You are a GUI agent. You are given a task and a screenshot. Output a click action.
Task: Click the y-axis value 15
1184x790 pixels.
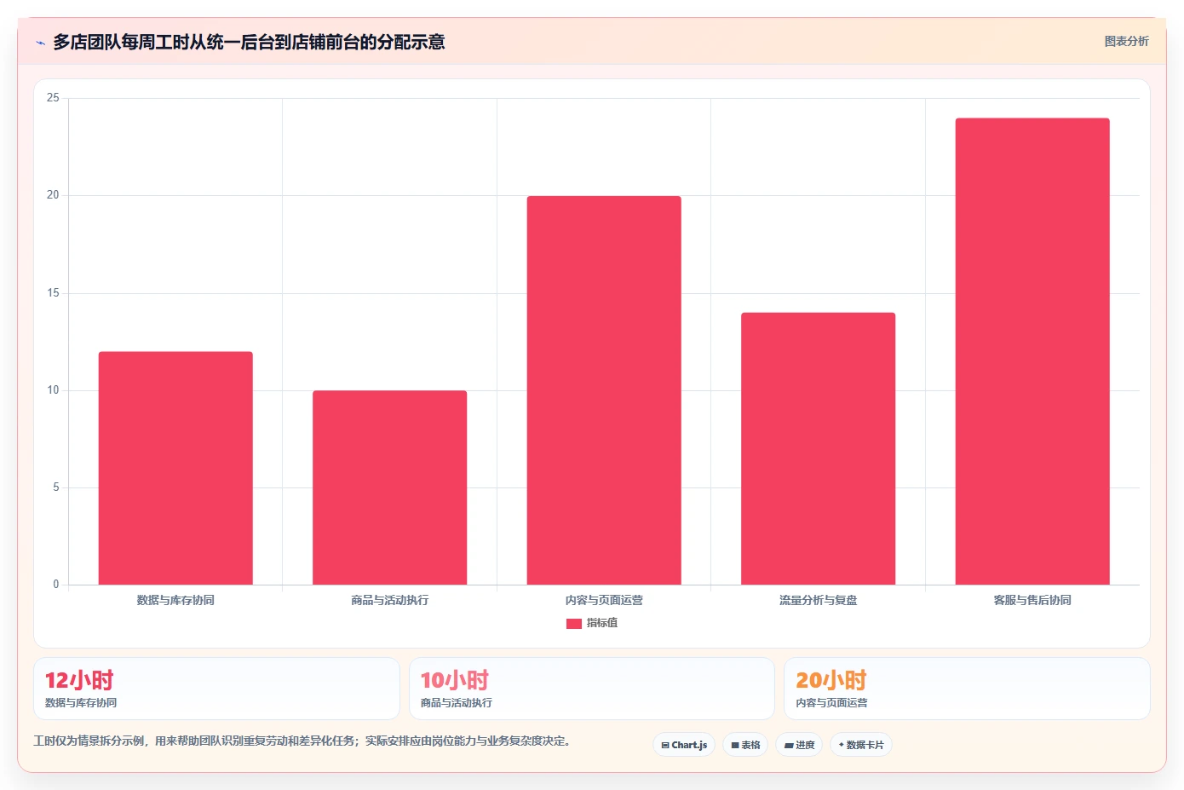pos(53,293)
